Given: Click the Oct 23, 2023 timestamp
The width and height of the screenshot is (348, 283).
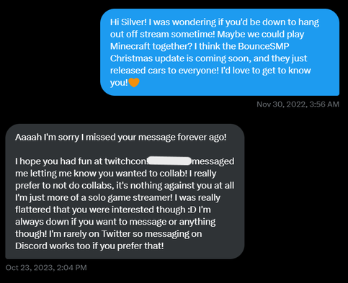Looking at the screenshot, I should pos(46,267).
